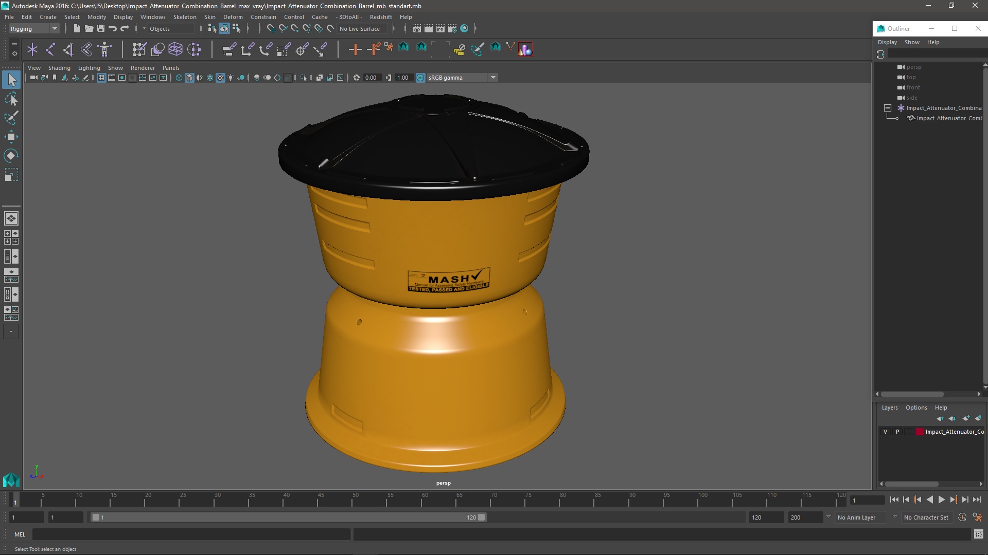
Task: Activate the Rotate tool in toolbox
Action: 11,156
